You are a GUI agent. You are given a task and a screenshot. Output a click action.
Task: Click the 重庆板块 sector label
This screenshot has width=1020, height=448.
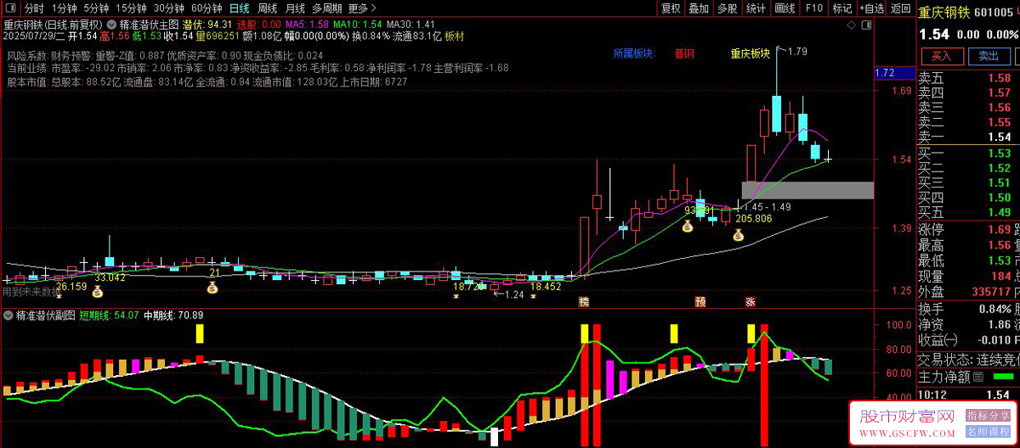point(751,53)
